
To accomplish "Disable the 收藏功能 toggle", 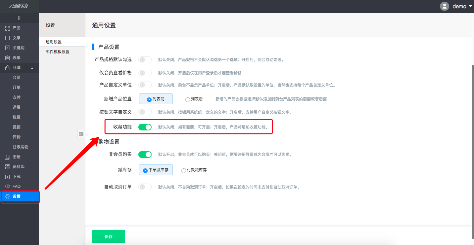I will click(145, 127).
